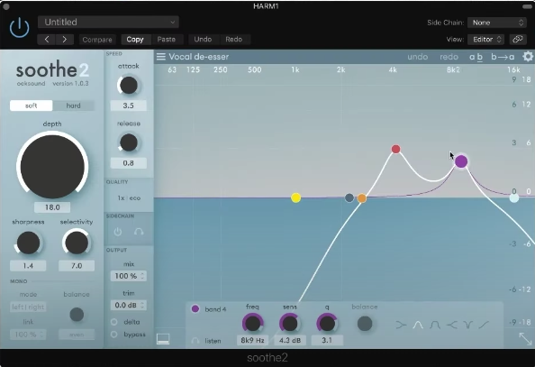The height and width of the screenshot is (367, 535).
Task: Open the Untitled preset dropdown
Action: [x=108, y=23]
